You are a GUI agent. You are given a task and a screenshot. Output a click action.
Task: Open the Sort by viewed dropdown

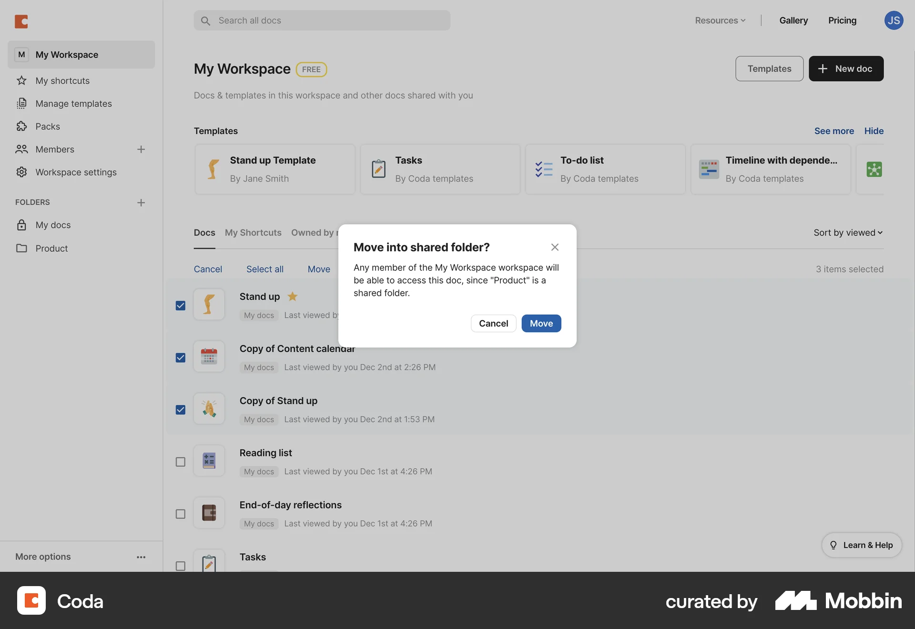coord(847,233)
